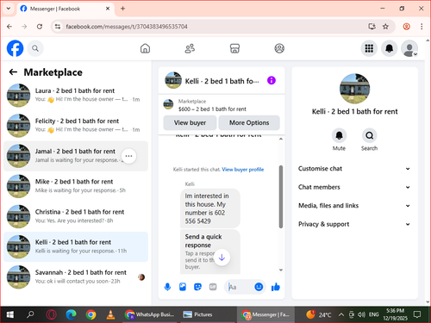Click the browser address bar URL
Viewport: 431px width, 323px height.
point(127,27)
